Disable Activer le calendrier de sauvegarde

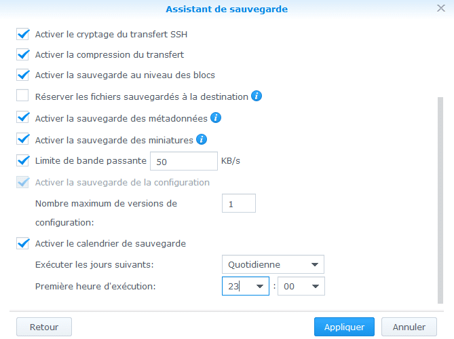pos(22,243)
